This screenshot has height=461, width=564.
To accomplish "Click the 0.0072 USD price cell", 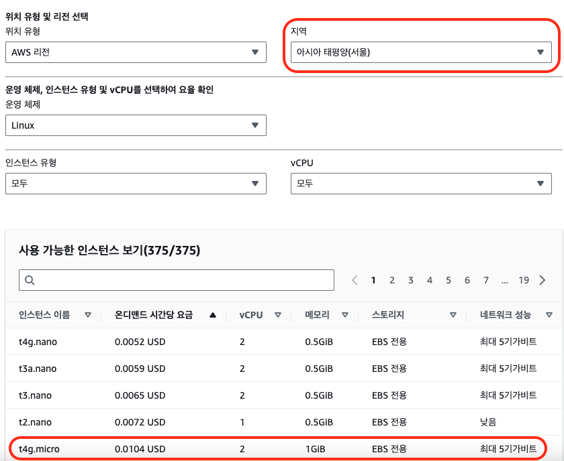I will 140,422.
